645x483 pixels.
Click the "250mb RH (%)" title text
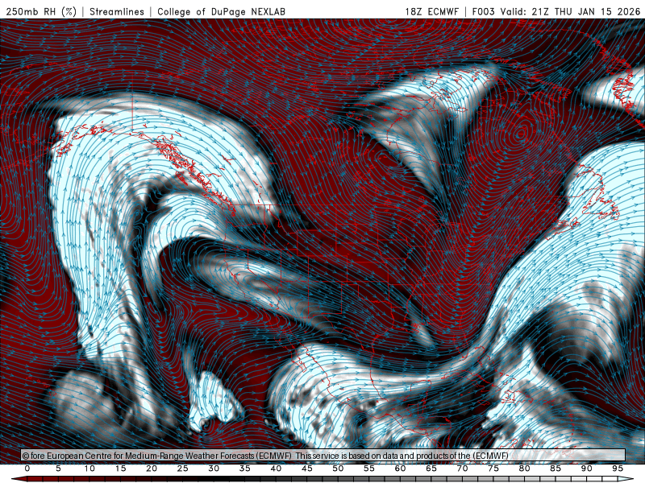click(x=41, y=11)
